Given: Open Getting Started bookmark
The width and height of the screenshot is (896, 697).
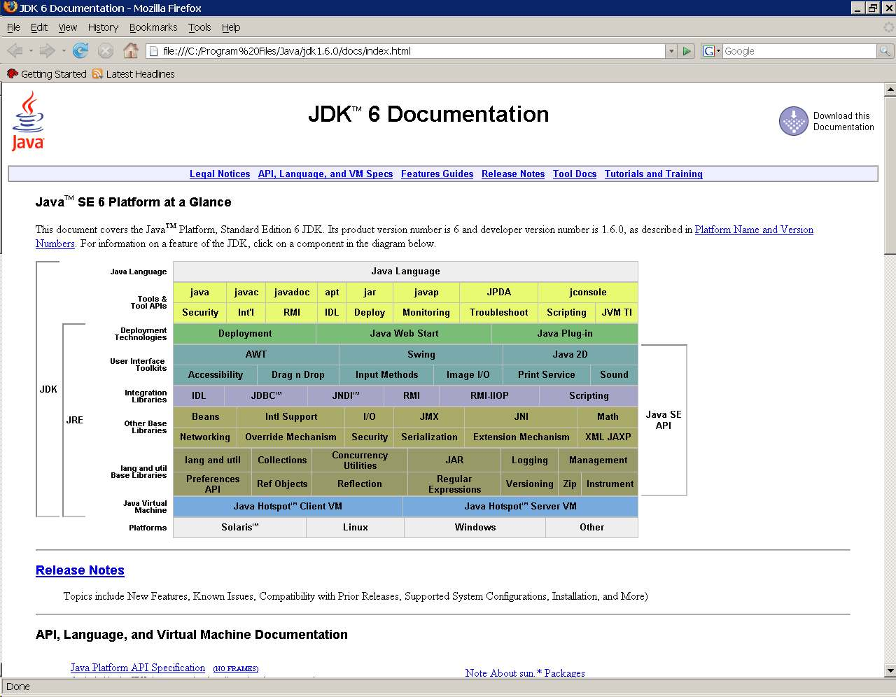Looking at the screenshot, I should click(x=46, y=73).
